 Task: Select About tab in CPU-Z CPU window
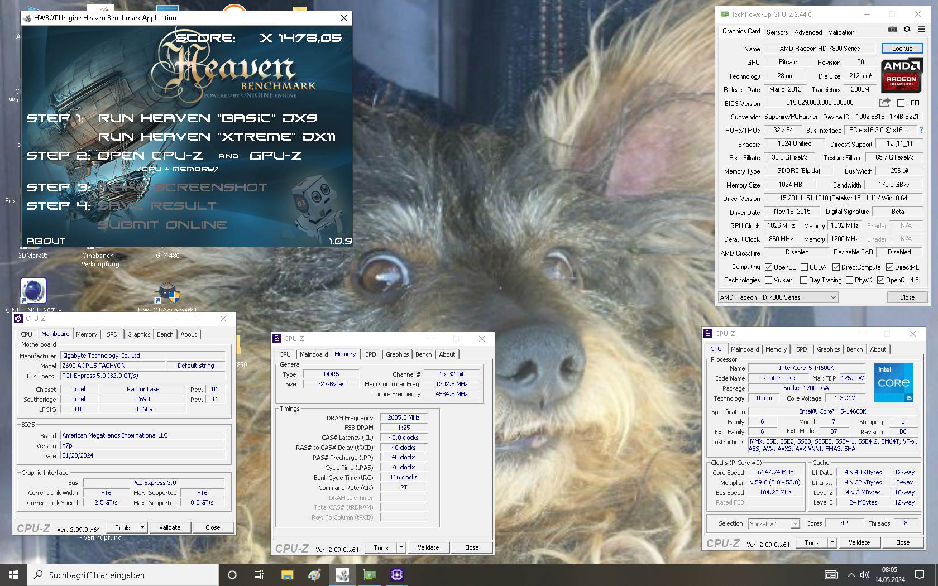(x=878, y=349)
